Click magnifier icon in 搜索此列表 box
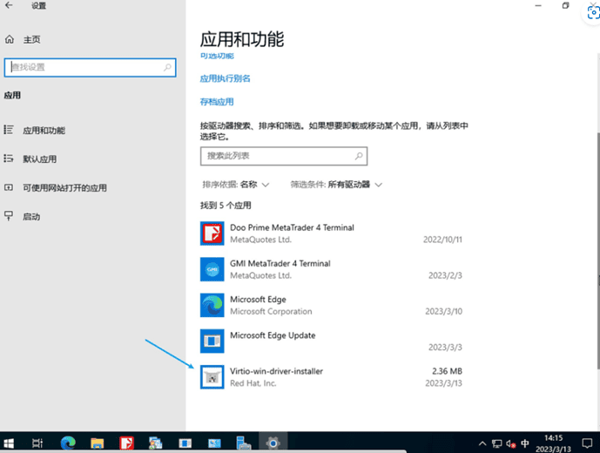 (x=359, y=156)
